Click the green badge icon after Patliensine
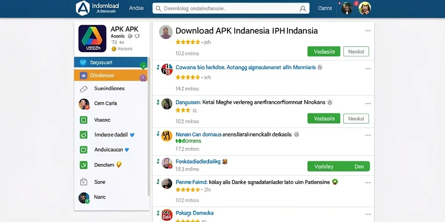The height and width of the screenshot is (222, 445). pyautogui.click(x=335, y=182)
